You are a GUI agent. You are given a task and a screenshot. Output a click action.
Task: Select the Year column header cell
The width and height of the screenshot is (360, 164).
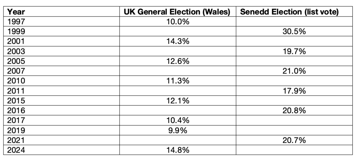[62, 12]
